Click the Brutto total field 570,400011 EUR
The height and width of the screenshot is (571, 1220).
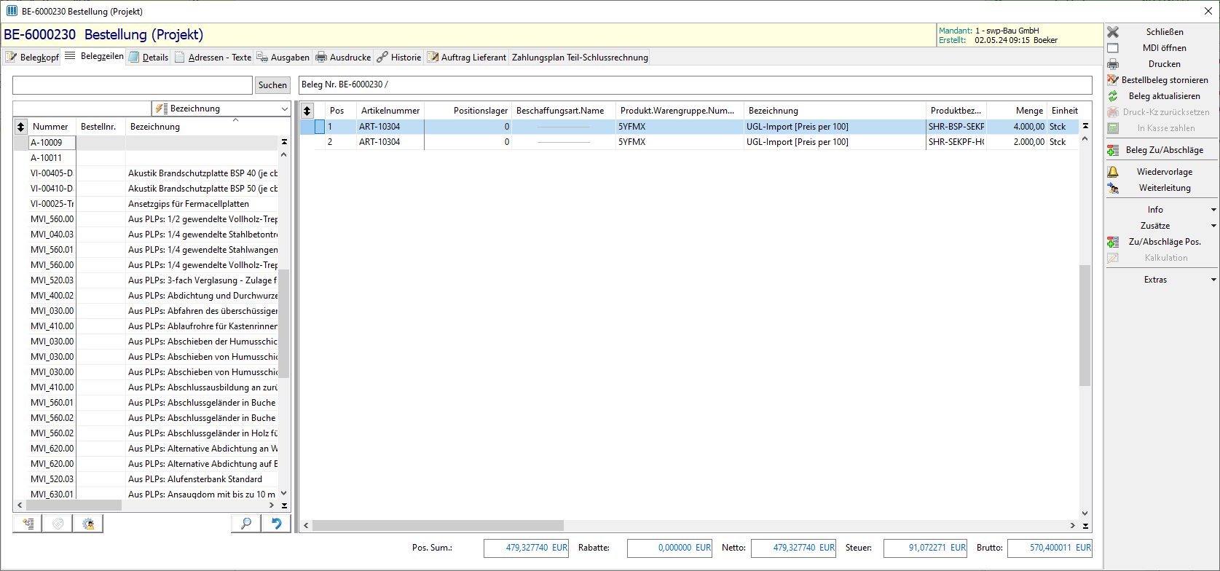1050,548
